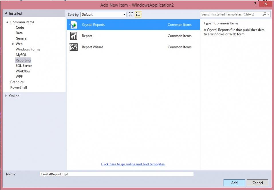The width and height of the screenshot is (274, 190).
Task: Select the Report template icon
Action: tap(73, 36)
